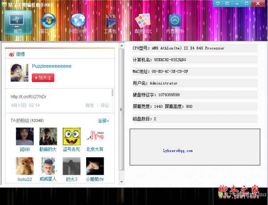
Task: Click the 硬盘特征字 1079389599 field
Action: [x=195, y=94]
